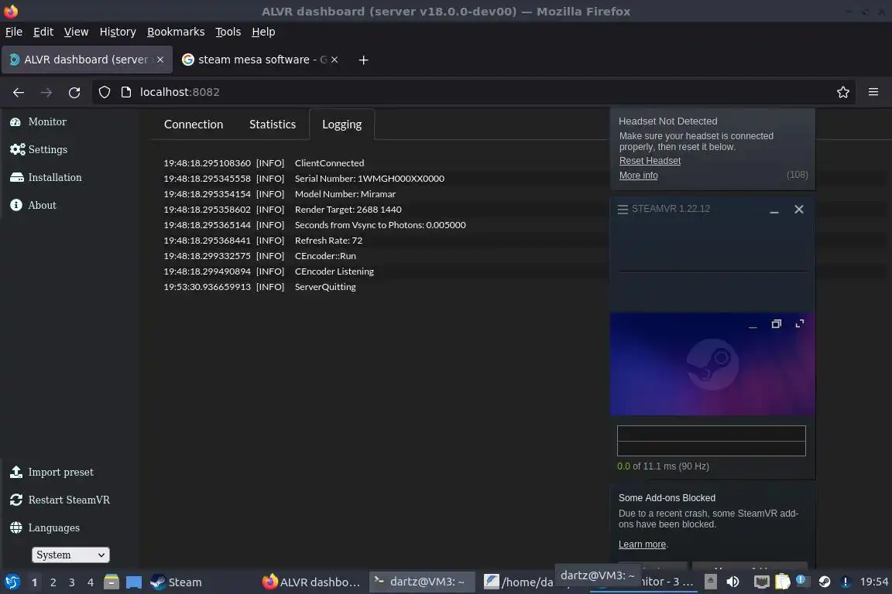
Task: Open the Firefox hamburger application menu
Action: tap(873, 92)
